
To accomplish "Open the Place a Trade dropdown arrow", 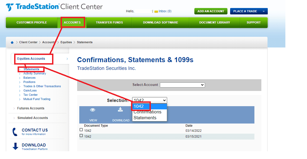I will pos(263,11).
